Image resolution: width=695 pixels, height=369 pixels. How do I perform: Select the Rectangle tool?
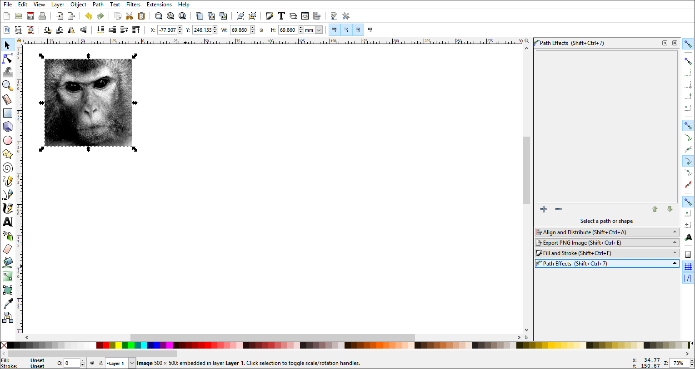(7, 113)
